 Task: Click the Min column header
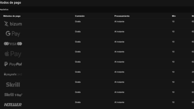[174, 16]
